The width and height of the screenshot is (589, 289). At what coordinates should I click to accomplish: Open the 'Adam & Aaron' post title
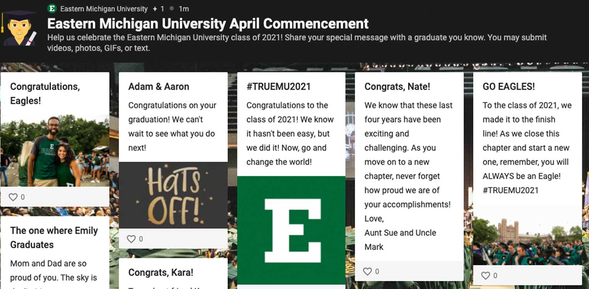pyautogui.click(x=159, y=86)
